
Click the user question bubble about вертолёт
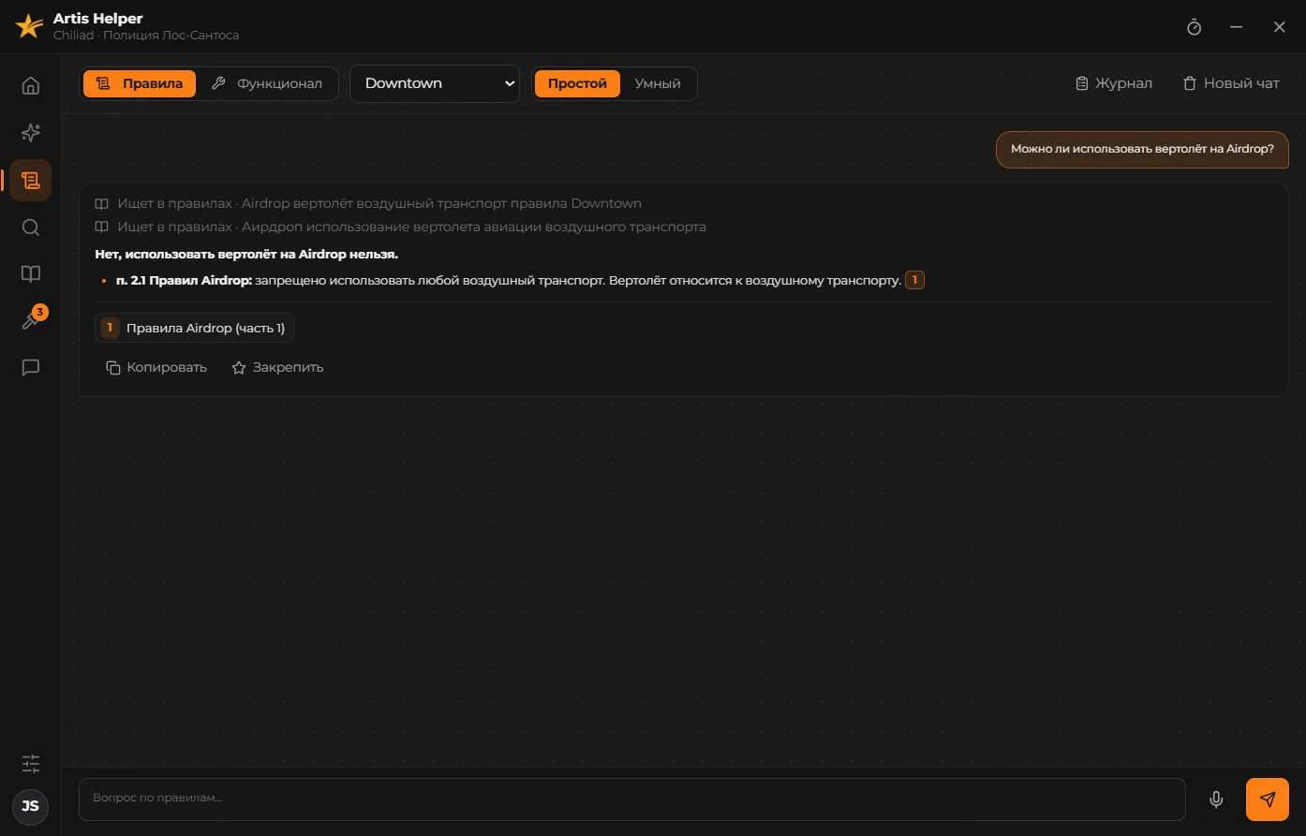pyautogui.click(x=1142, y=149)
